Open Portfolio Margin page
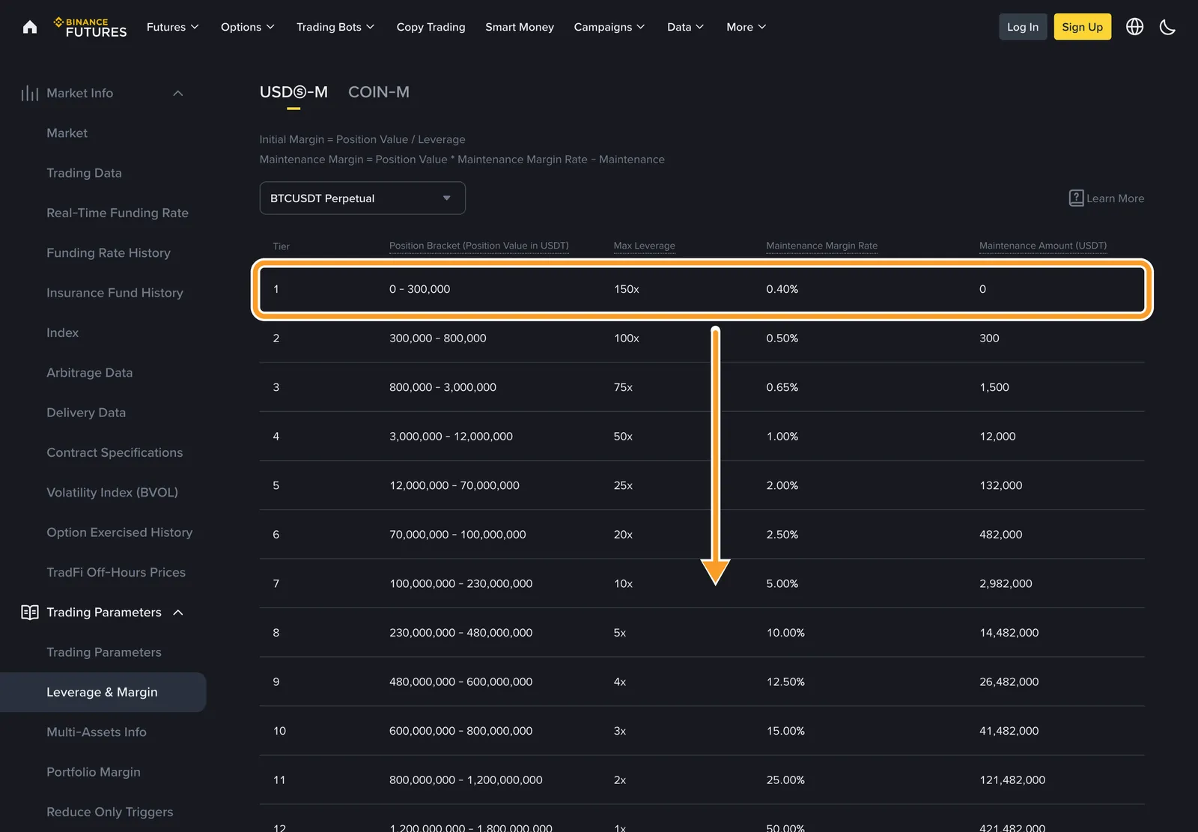This screenshot has width=1198, height=832. (x=94, y=772)
